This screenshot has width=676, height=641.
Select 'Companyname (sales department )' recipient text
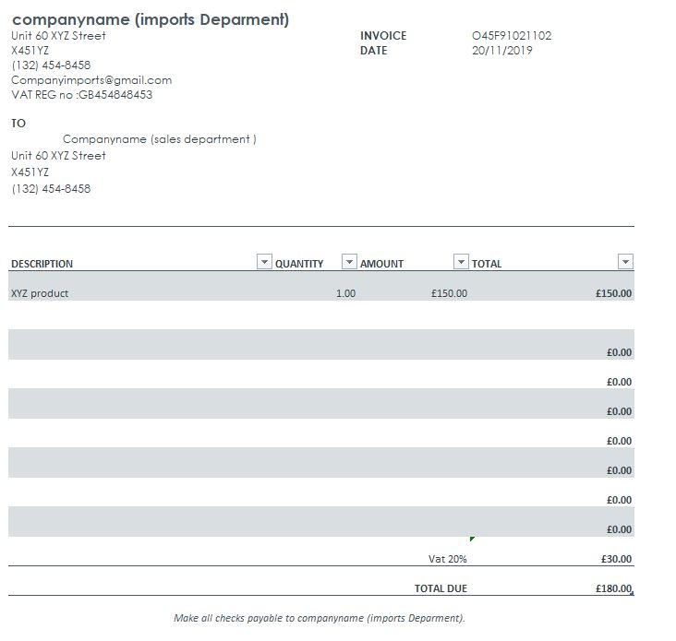tap(160, 139)
